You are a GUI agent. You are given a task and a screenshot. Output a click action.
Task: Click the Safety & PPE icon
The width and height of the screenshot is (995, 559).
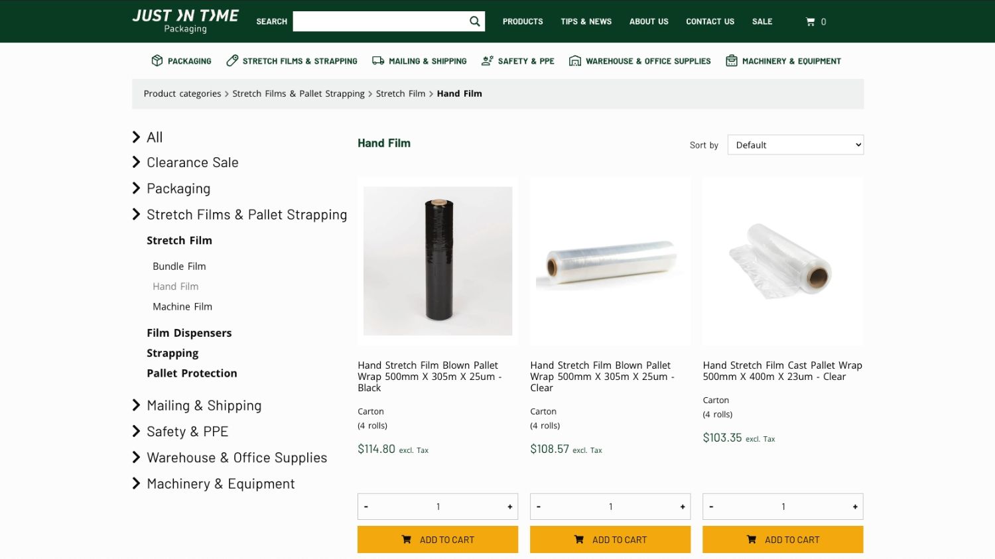(488, 61)
